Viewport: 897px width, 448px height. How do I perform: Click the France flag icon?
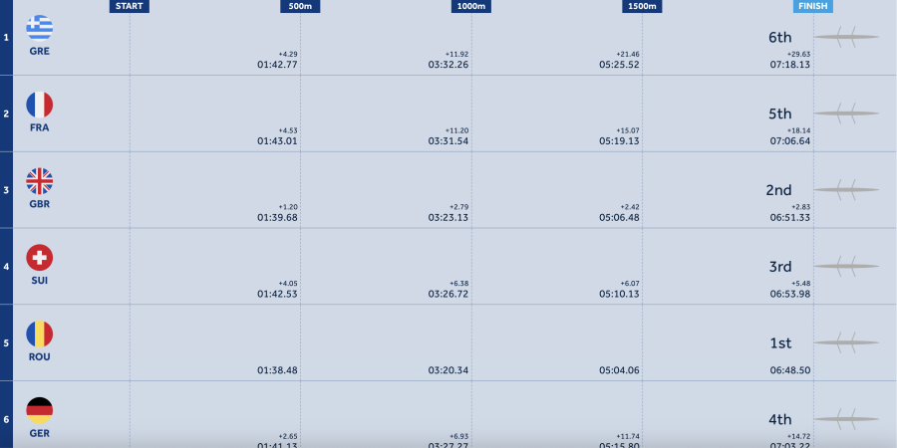click(40, 105)
